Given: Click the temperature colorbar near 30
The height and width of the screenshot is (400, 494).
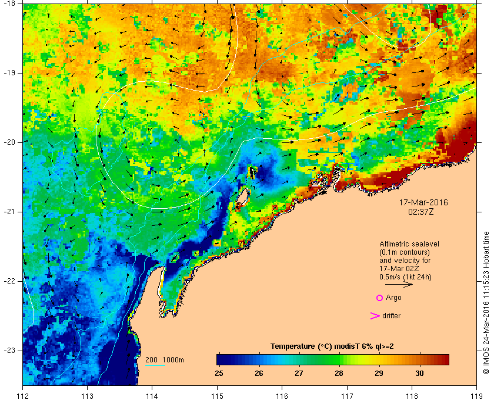Looking at the screenshot, I should click(x=419, y=359).
